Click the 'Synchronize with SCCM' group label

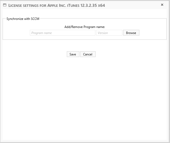coord(23,19)
